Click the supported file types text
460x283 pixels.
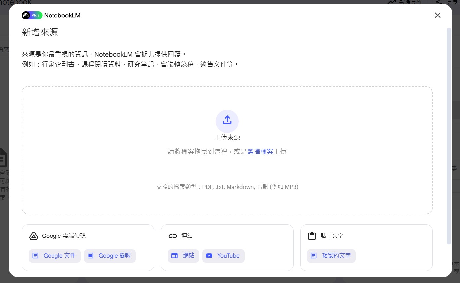[x=227, y=187]
